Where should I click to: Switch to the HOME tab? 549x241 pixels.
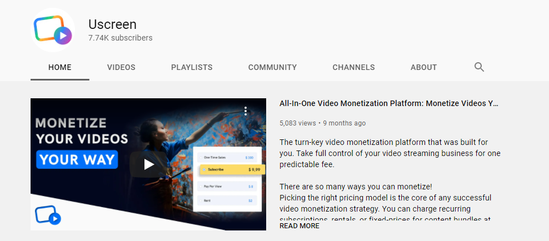[x=60, y=68]
